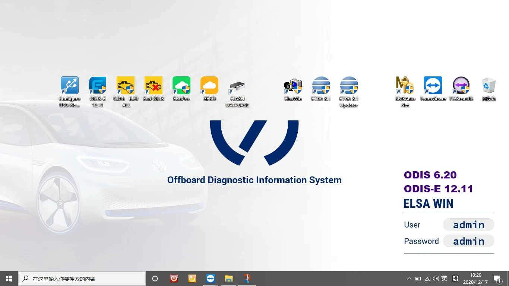Select the KMSAuto Net shortcut

click(x=405, y=92)
